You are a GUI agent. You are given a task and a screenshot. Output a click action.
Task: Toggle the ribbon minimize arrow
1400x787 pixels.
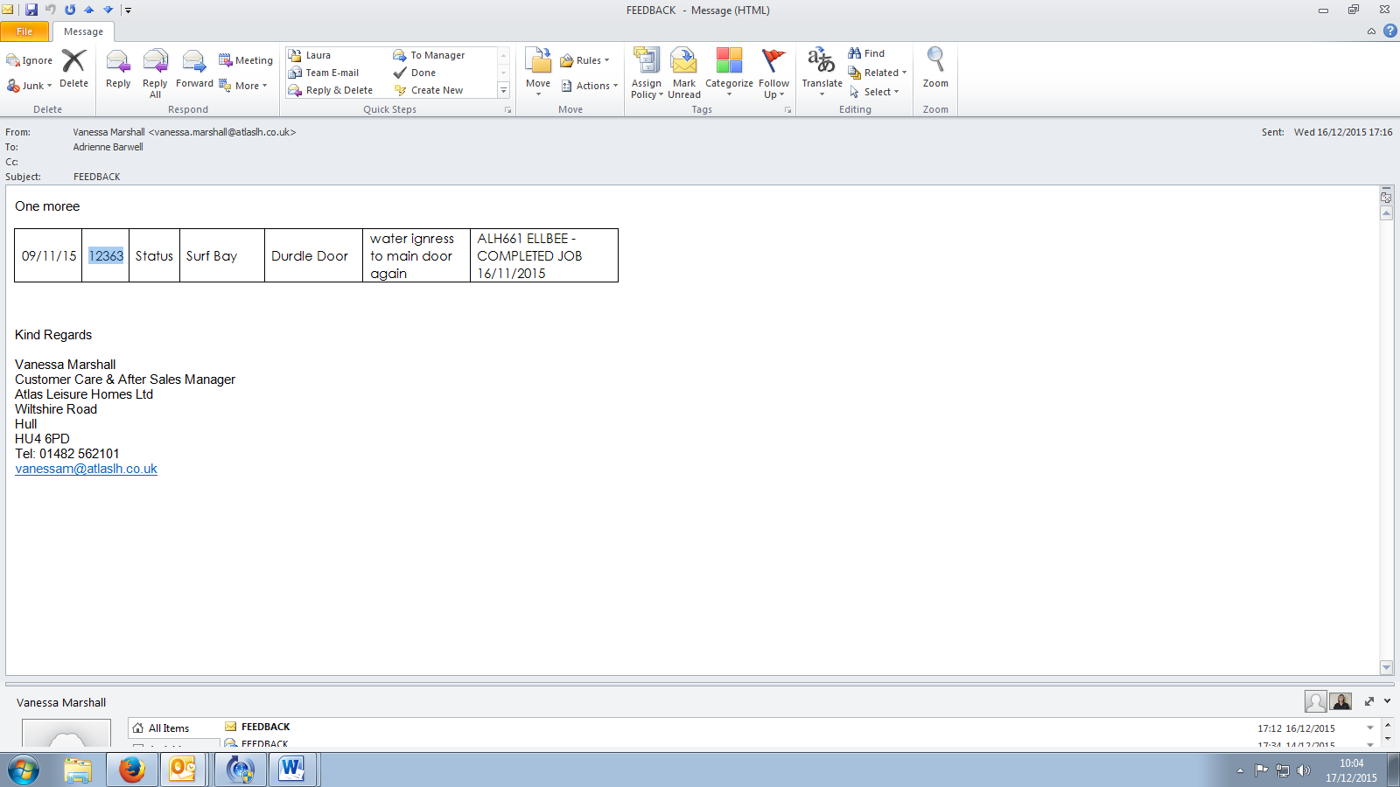pos(1371,31)
